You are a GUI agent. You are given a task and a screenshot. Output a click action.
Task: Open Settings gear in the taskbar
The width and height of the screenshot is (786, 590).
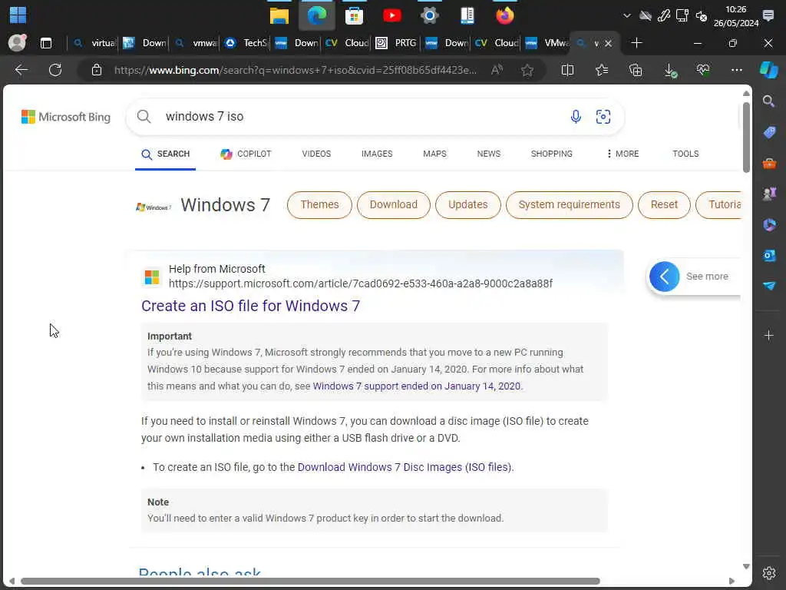(x=430, y=15)
